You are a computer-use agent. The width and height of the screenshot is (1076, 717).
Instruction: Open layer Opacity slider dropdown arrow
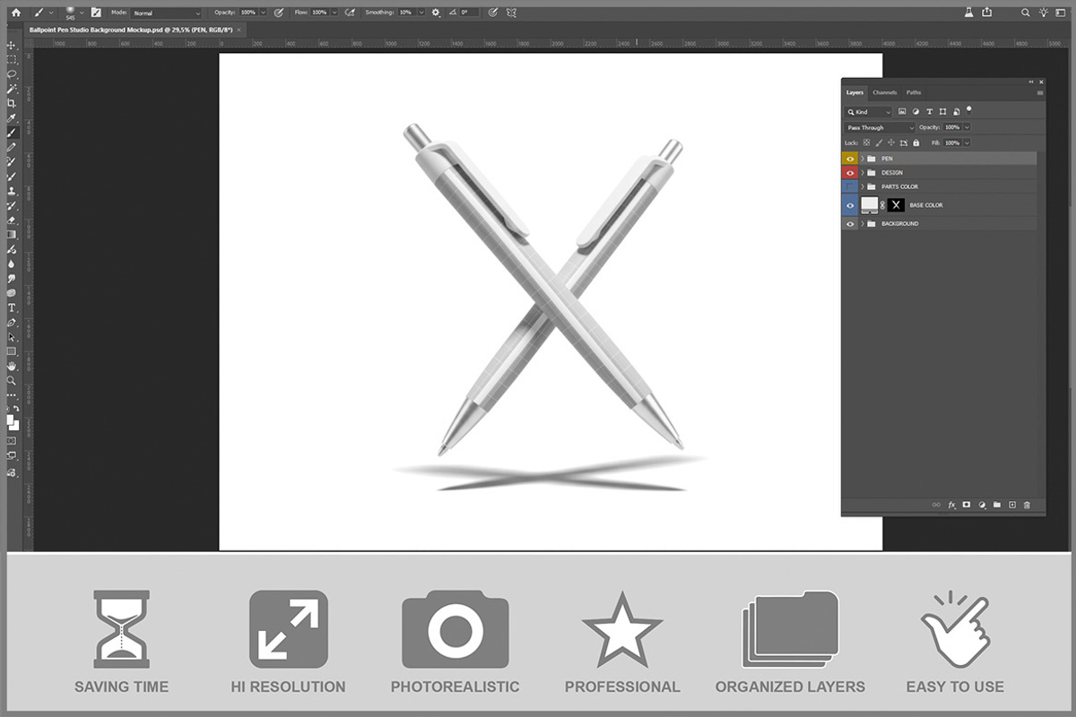tap(967, 127)
